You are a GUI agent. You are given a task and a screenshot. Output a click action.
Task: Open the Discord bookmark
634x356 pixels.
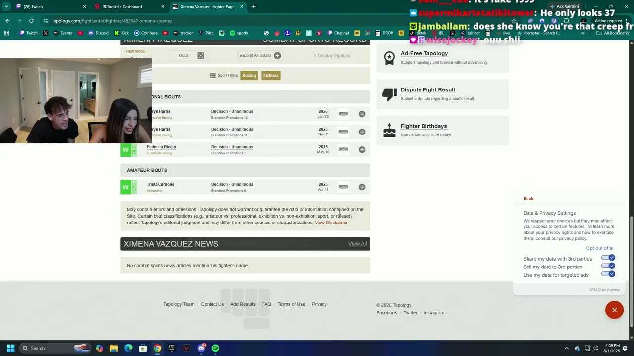pos(98,33)
